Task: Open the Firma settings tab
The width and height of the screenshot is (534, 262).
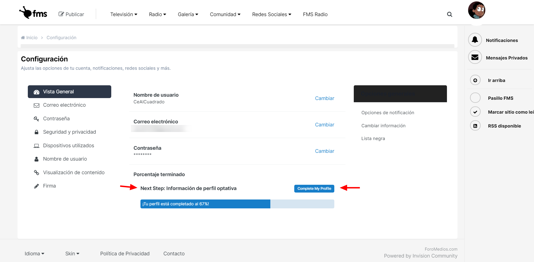Action: pos(70,186)
